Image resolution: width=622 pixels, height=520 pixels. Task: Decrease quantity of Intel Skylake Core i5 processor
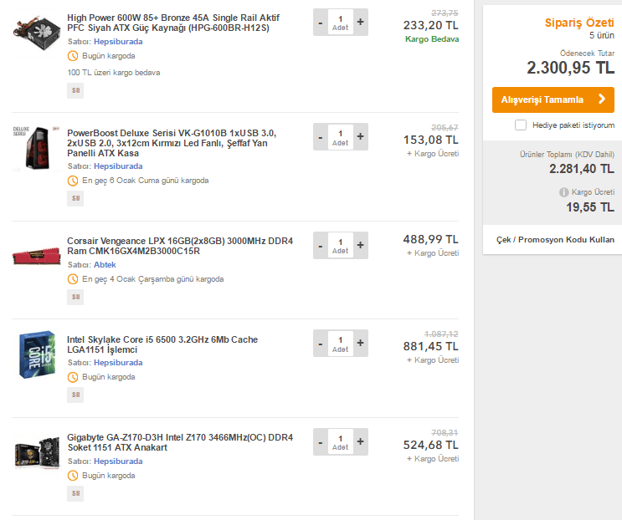320,343
